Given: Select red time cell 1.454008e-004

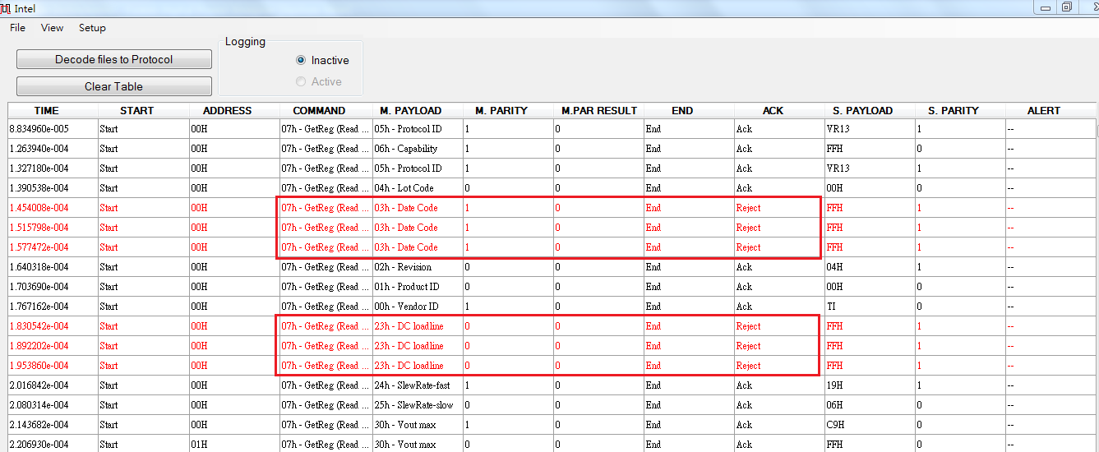Looking at the screenshot, I should pos(53,208).
